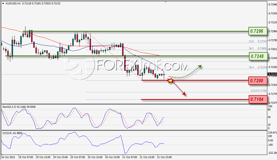Screen dimensions: 277x160
Task: Select the red 0.7164 support label
Action: (258, 99)
